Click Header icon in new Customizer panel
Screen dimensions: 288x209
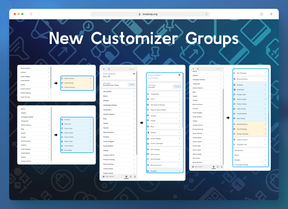[x=148, y=121]
